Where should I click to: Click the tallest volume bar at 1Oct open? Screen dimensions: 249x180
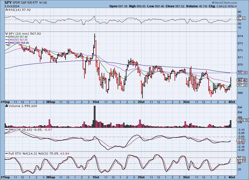point(95,117)
